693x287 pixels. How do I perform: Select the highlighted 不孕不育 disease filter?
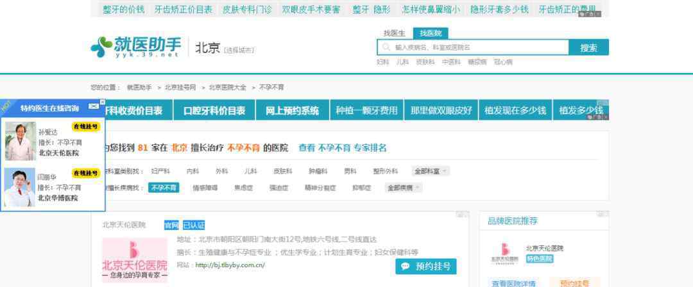164,188
